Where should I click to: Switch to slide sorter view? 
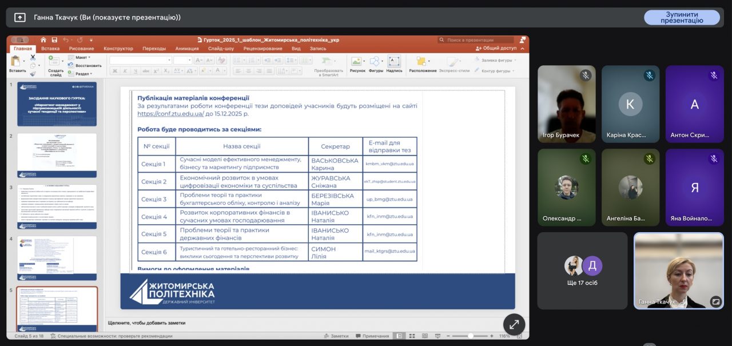[411, 336]
